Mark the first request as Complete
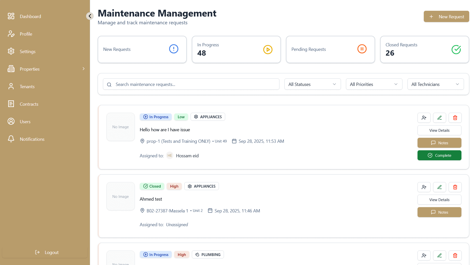Screen dimensions: 475x265 click(x=439, y=155)
